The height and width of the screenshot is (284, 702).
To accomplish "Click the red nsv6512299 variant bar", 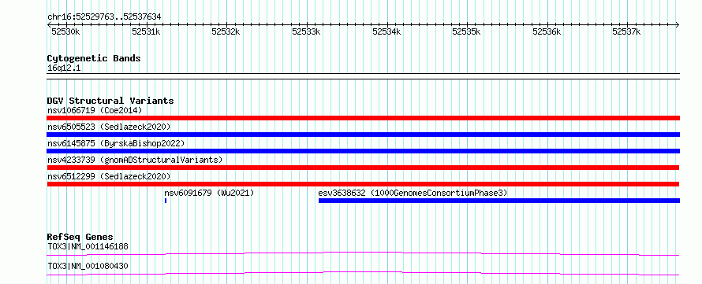I will (363, 184).
